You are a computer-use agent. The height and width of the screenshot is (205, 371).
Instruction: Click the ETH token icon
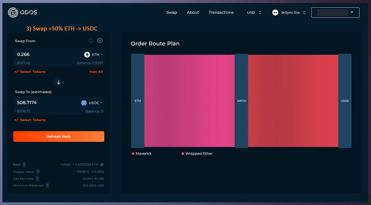click(x=87, y=55)
